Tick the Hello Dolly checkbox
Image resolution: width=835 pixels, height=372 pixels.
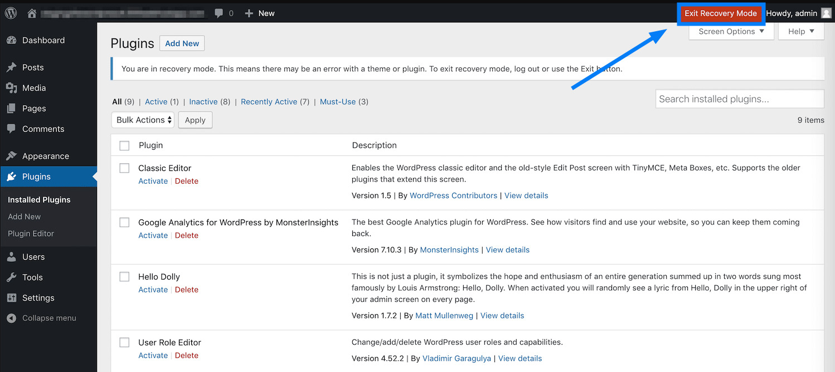[124, 277]
